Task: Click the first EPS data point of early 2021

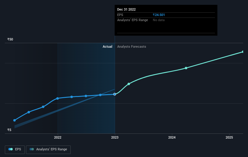Action: coord(14,120)
